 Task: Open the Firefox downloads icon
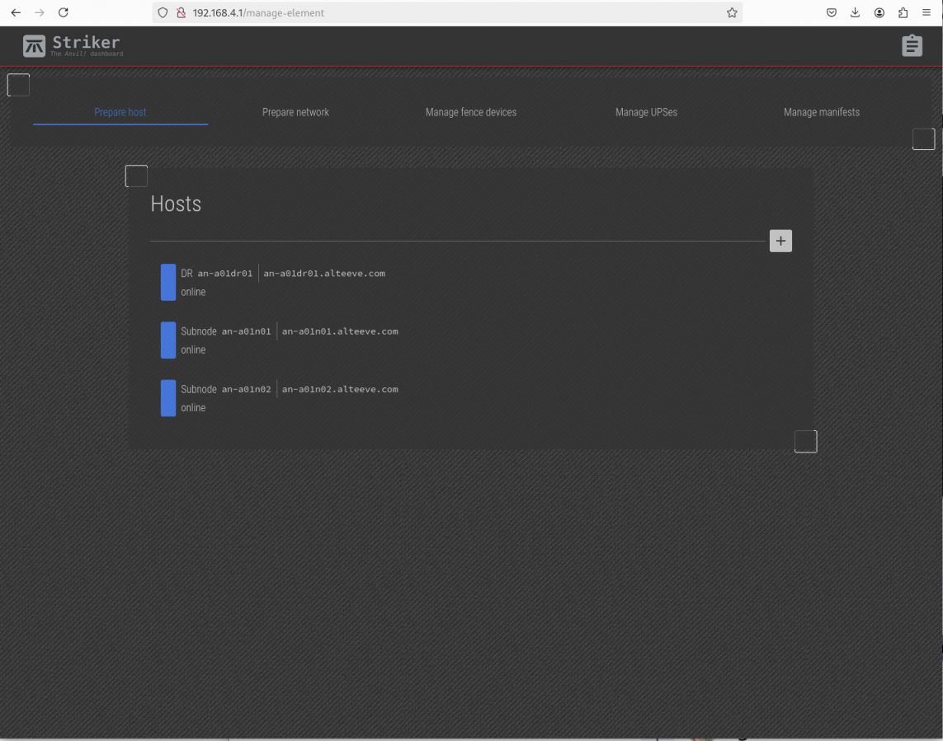pyautogui.click(x=856, y=12)
